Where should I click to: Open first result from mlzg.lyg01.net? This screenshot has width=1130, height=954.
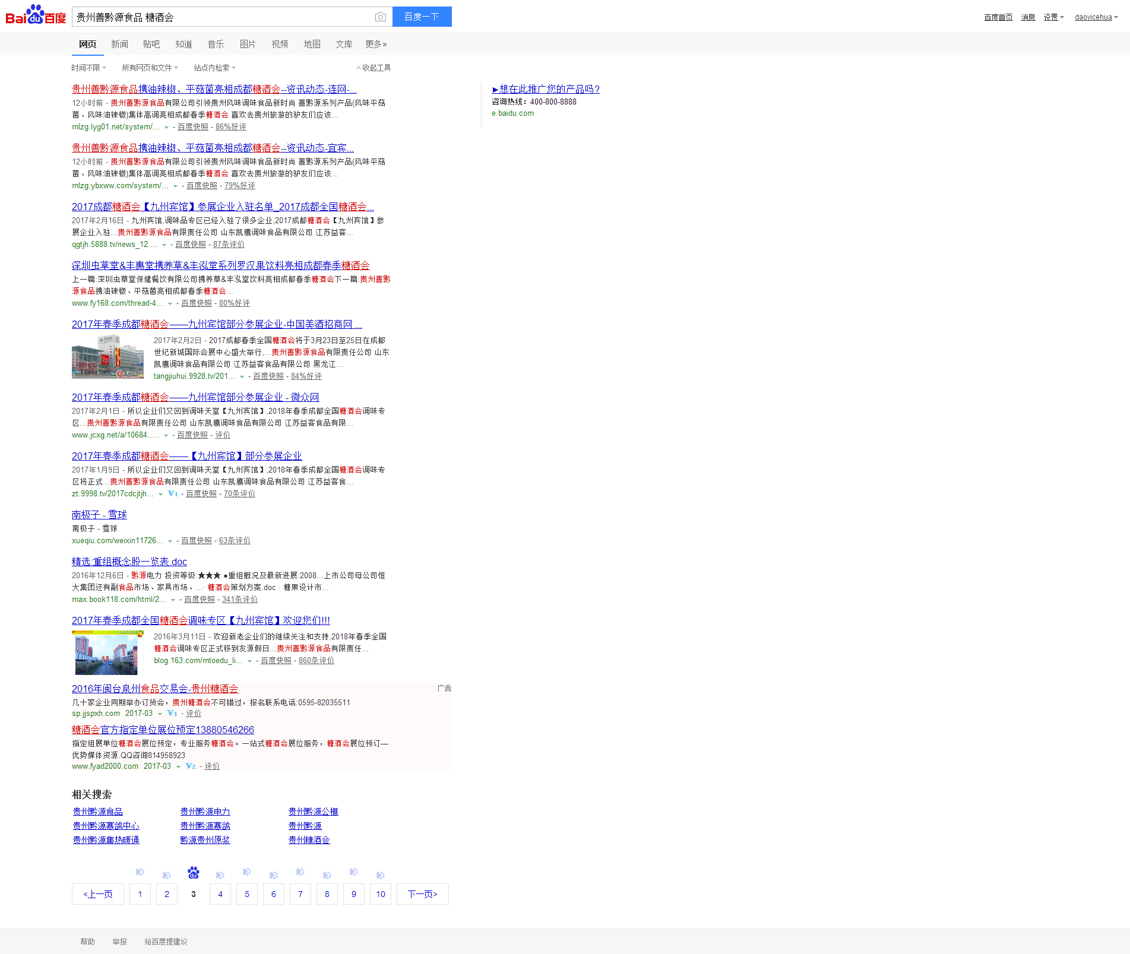(x=214, y=89)
